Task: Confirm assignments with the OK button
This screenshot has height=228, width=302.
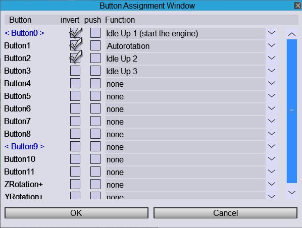Action: coord(76,213)
